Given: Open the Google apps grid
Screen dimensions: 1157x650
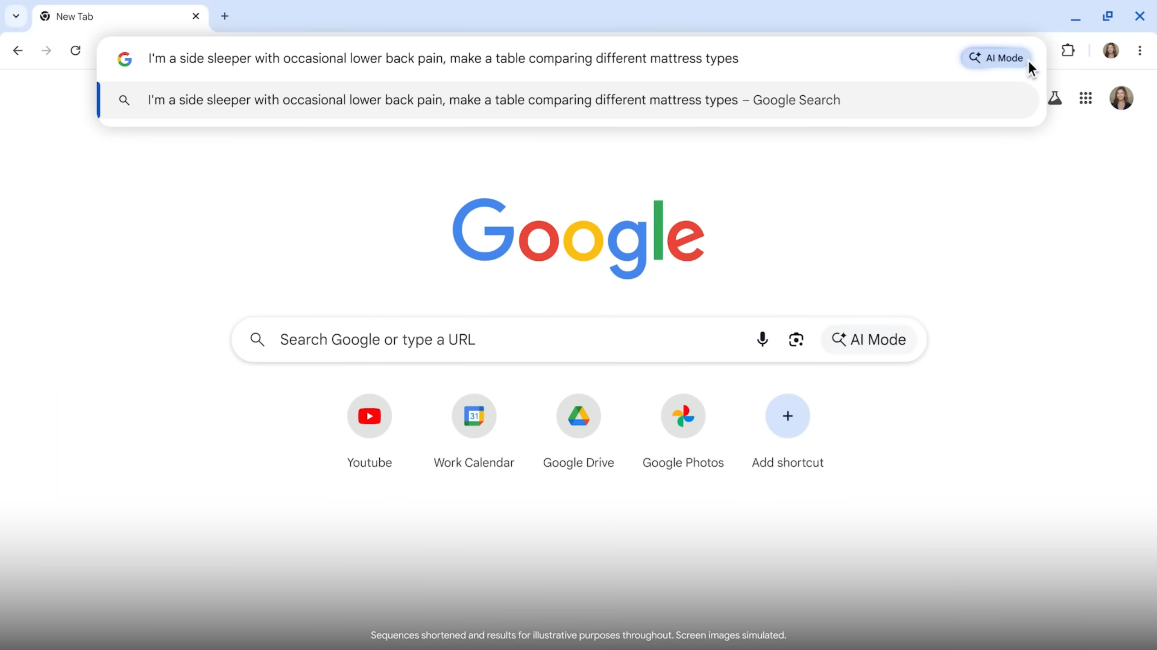Looking at the screenshot, I should pyautogui.click(x=1086, y=98).
